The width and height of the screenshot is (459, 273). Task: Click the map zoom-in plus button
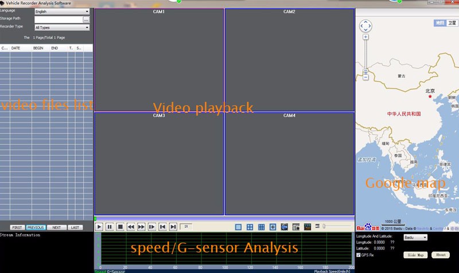(x=365, y=37)
